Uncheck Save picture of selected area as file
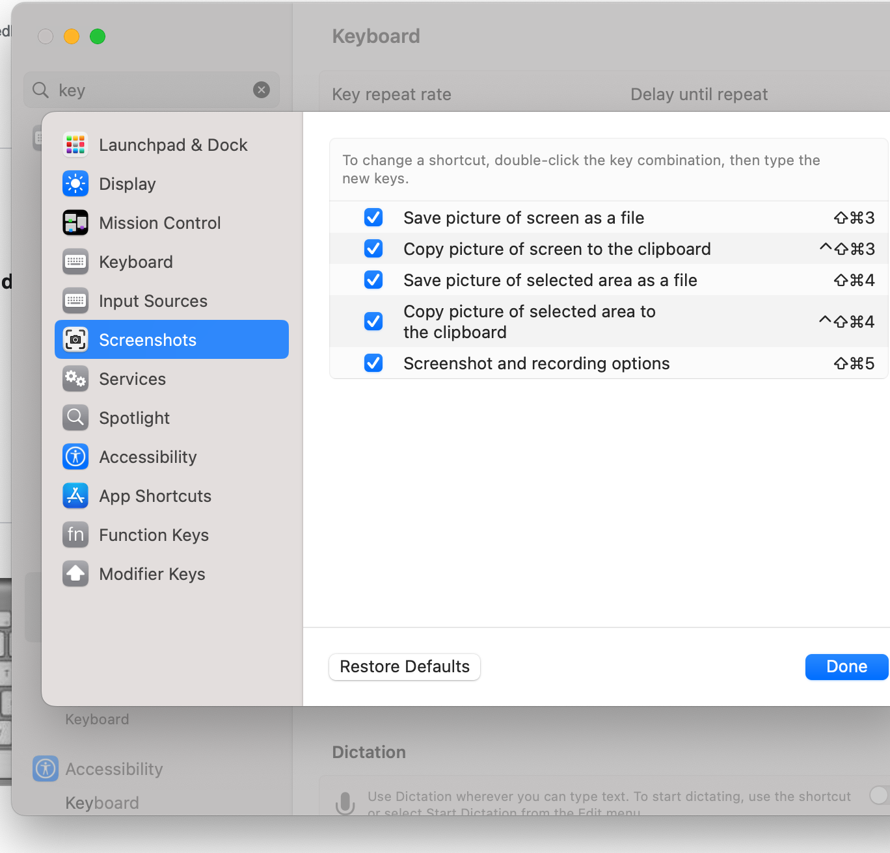Viewport: 890px width, 853px height. 373,280
